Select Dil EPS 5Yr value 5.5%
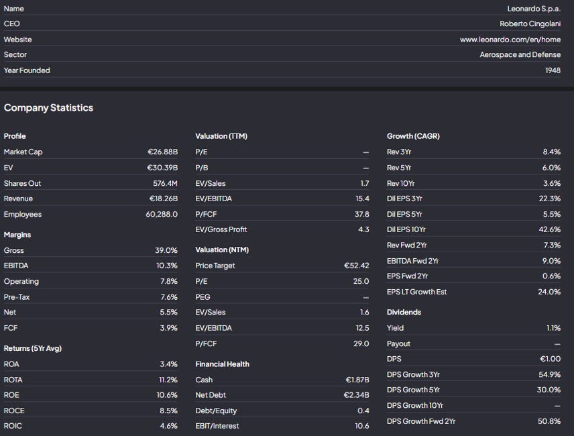The height and width of the screenshot is (436, 574). click(x=552, y=215)
